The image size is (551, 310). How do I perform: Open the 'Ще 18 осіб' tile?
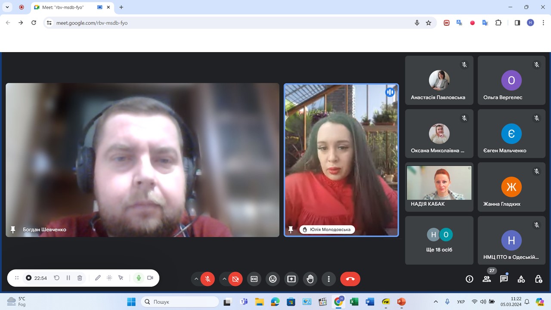439,240
